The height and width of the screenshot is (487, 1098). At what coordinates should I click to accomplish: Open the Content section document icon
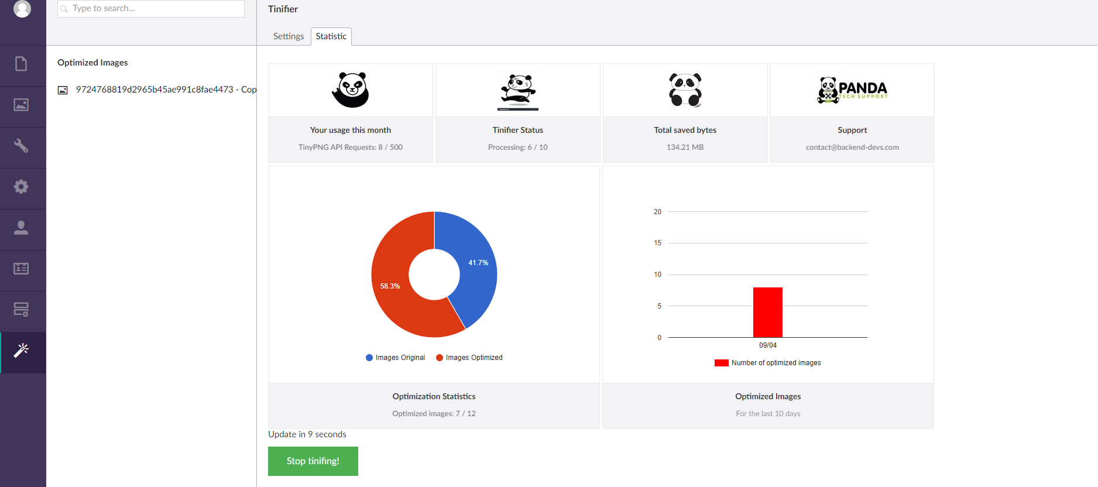coord(22,64)
